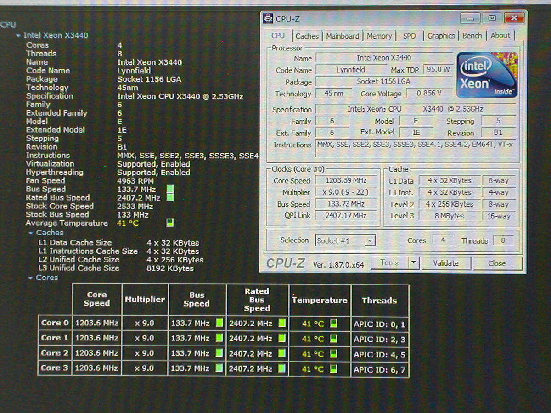Switch to the Graphics tab
551x413 pixels.
tap(441, 36)
